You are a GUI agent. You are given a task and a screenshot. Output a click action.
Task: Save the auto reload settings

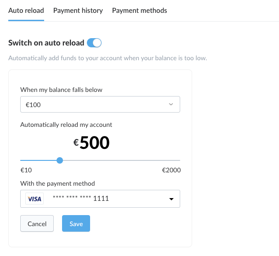tap(76, 223)
